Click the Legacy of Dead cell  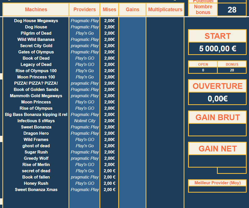[36, 65]
